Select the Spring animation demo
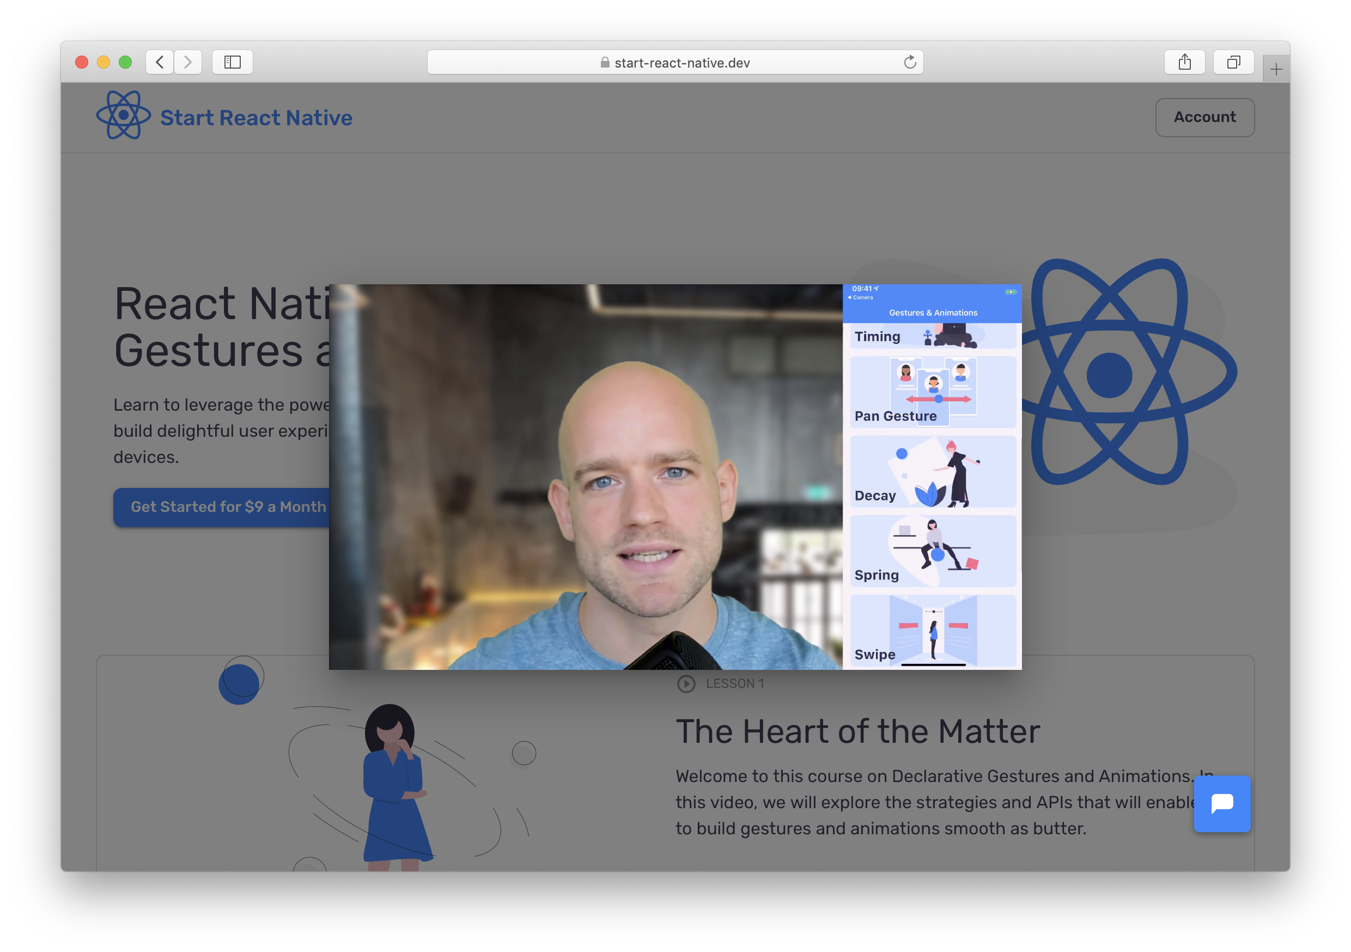This screenshot has width=1351, height=952. (933, 551)
